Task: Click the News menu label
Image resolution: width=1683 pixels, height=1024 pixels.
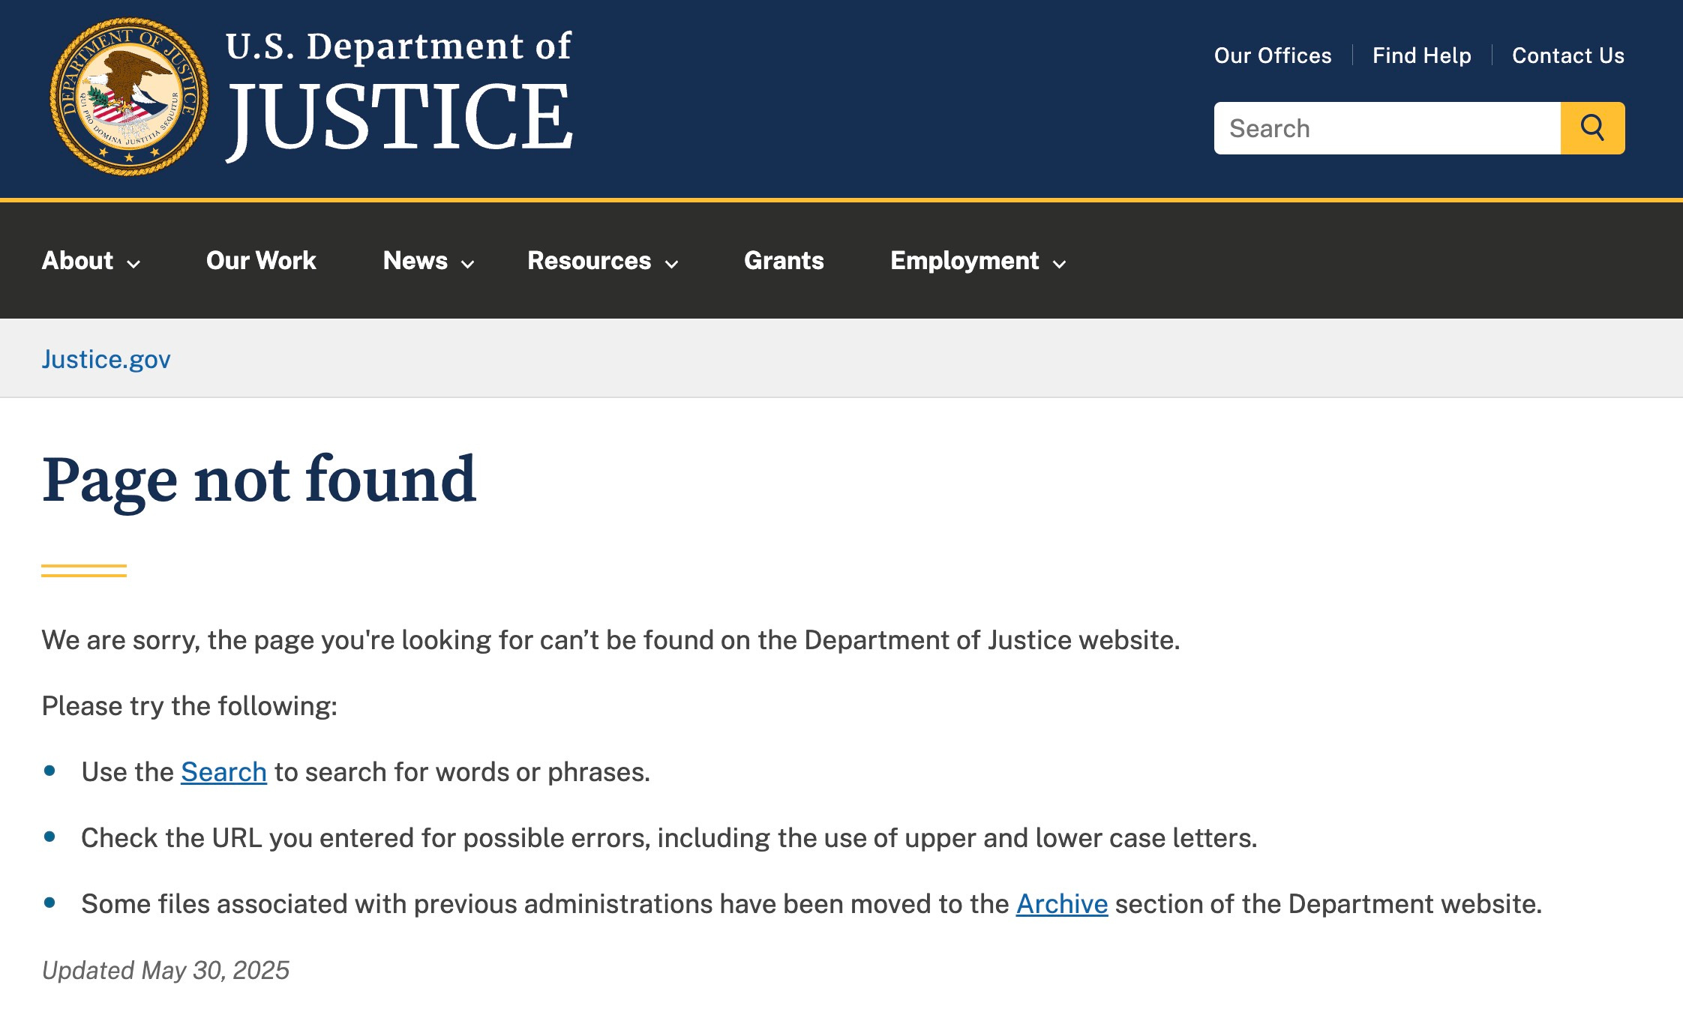Action: click(415, 261)
